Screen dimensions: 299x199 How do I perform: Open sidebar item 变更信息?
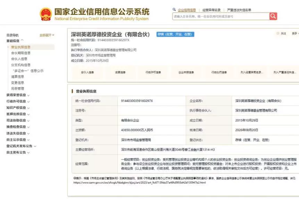click(18, 83)
